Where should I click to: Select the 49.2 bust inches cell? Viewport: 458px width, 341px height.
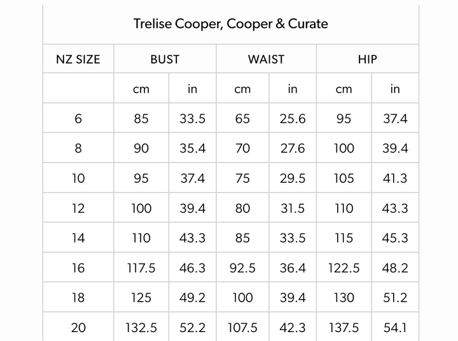coord(193,298)
